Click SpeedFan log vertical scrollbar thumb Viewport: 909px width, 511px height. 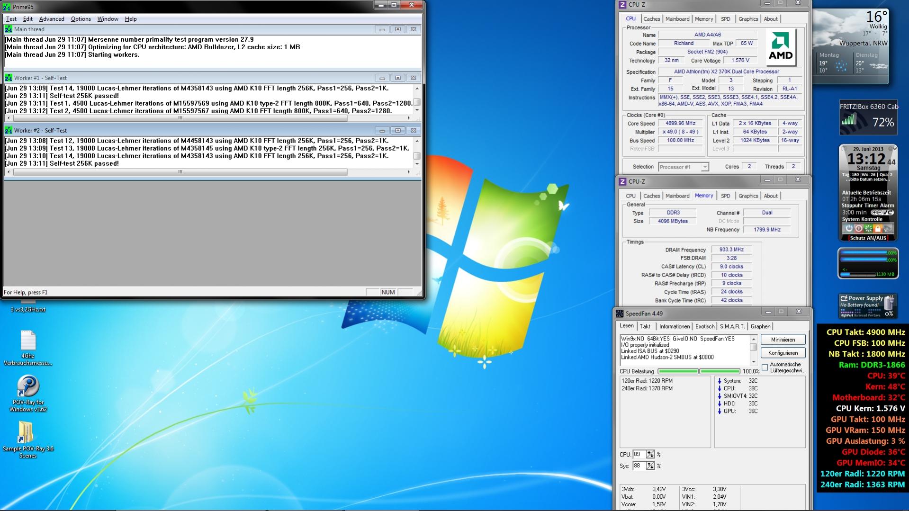pyautogui.click(x=753, y=347)
